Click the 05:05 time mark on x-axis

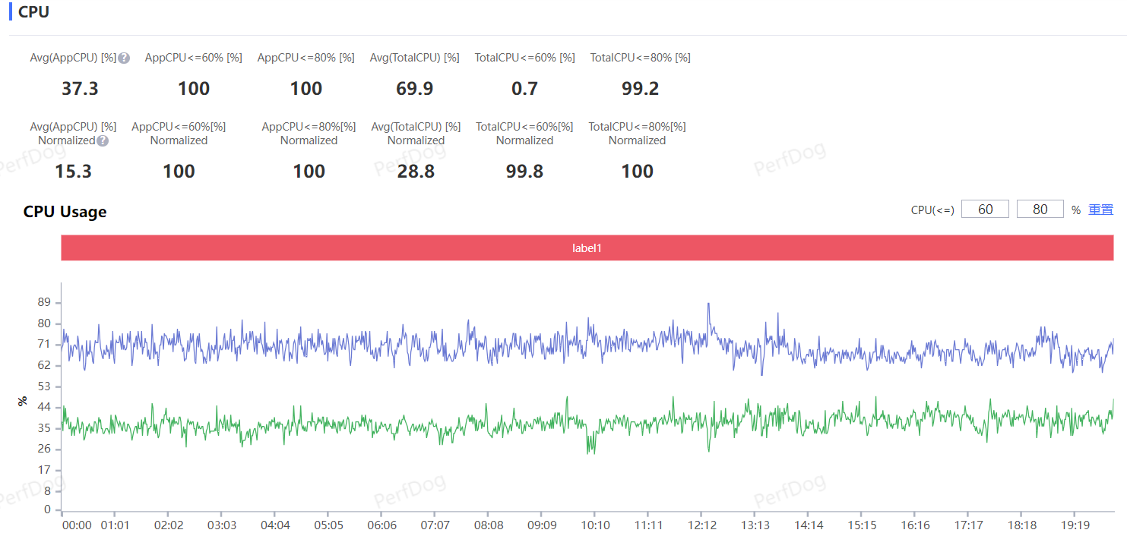click(328, 525)
